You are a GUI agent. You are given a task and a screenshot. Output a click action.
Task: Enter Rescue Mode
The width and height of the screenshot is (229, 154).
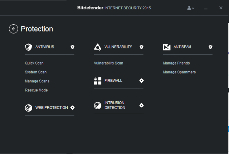pos(36,90)
